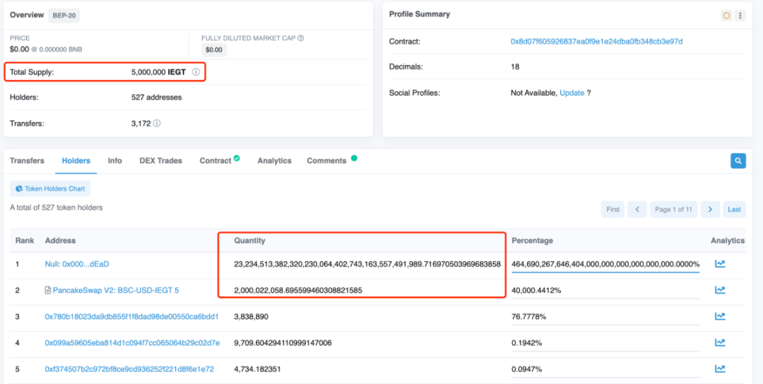
Task: Open the Analytics tab
Action: tap(274, 161)
